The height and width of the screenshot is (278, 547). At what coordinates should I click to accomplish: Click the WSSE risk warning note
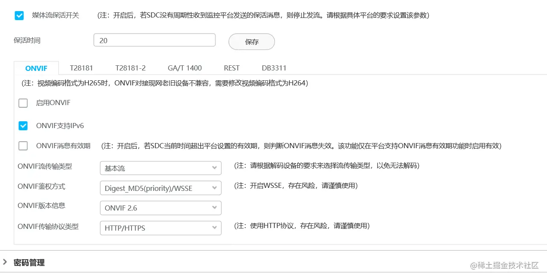[x=296, y=186]
